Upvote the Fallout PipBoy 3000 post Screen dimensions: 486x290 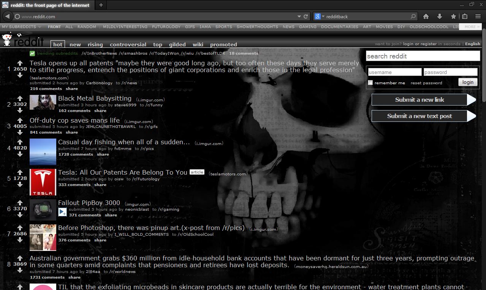coord(20,203)
